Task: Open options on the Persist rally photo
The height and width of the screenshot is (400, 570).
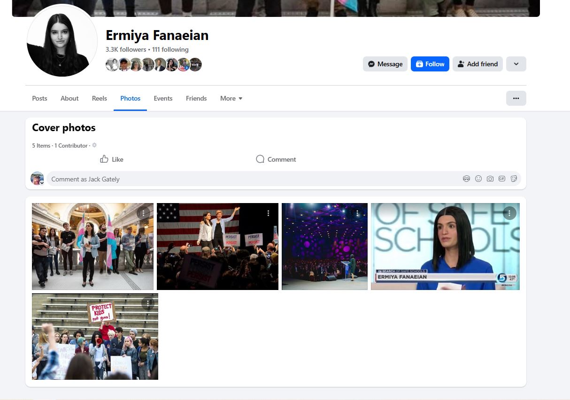Action: (268, 213)
